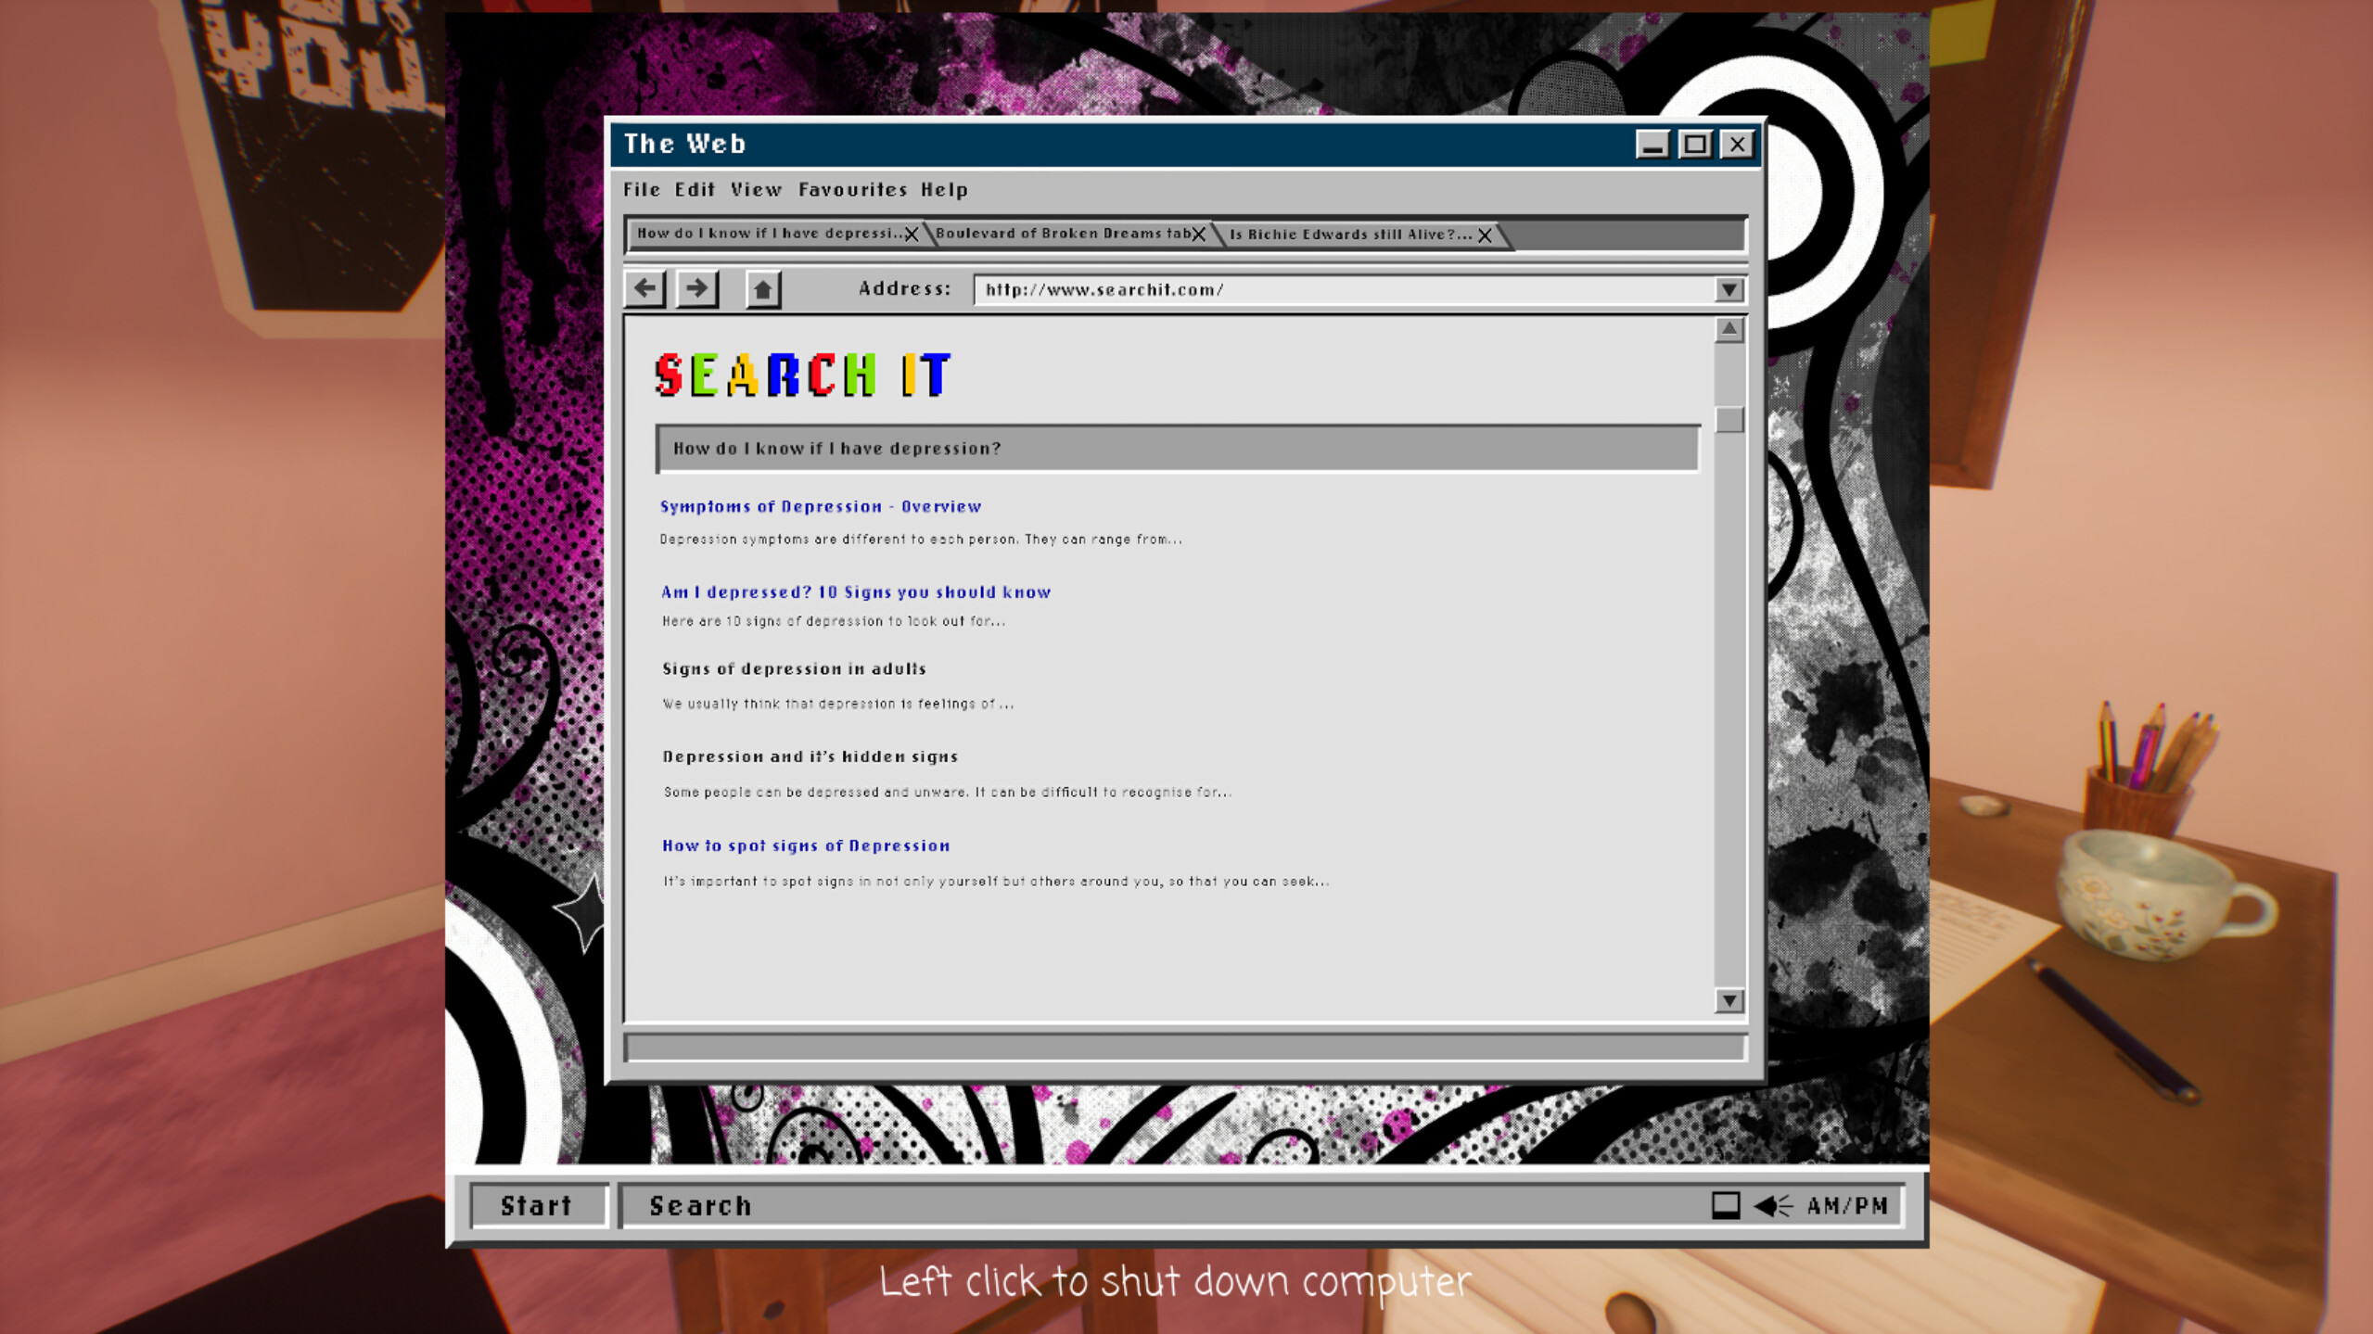Screen dimensions: 2373x1334
Task: Open the File menu
Action: (643, 189)
